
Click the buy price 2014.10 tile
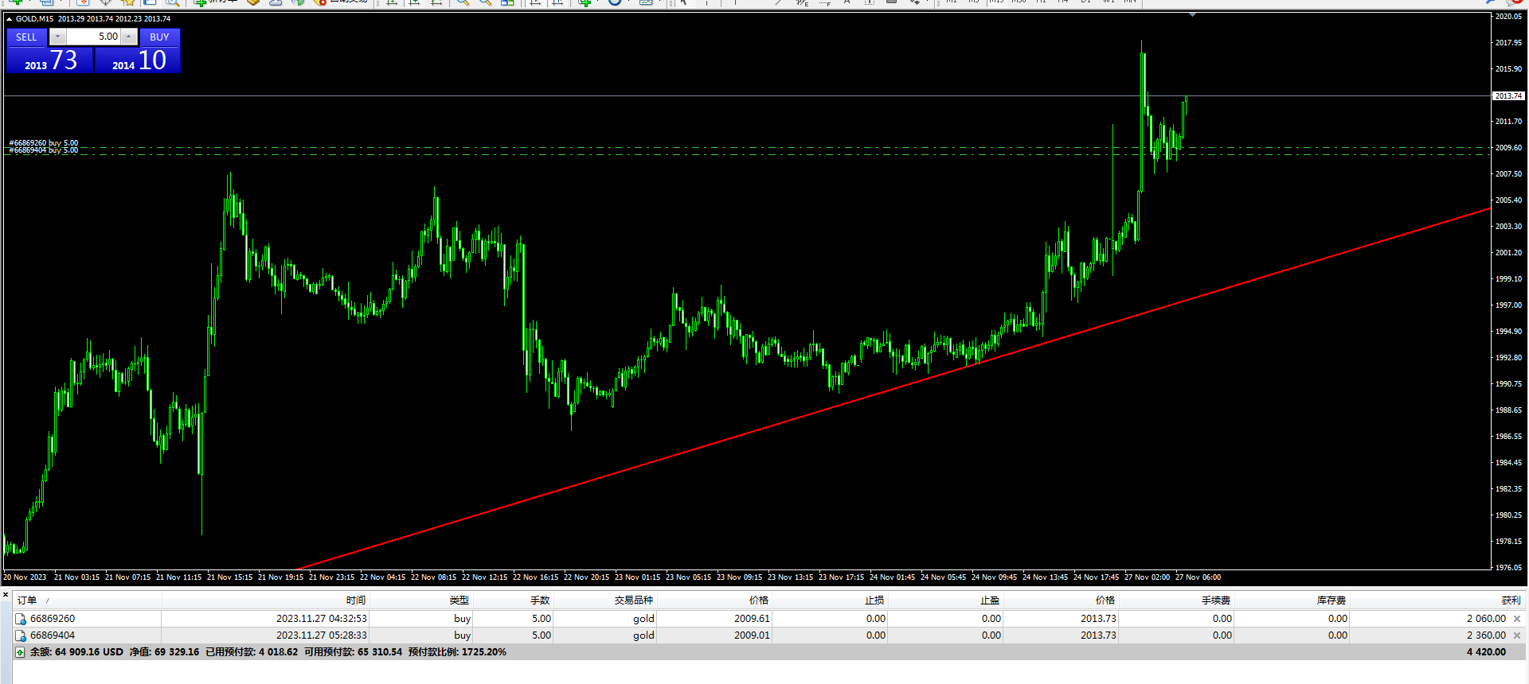(x=138, y=60)
